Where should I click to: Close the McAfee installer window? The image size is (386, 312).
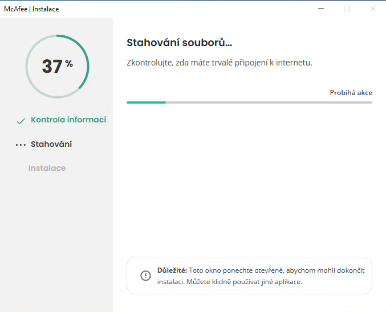pyautogui.click(x=373, y=9)
